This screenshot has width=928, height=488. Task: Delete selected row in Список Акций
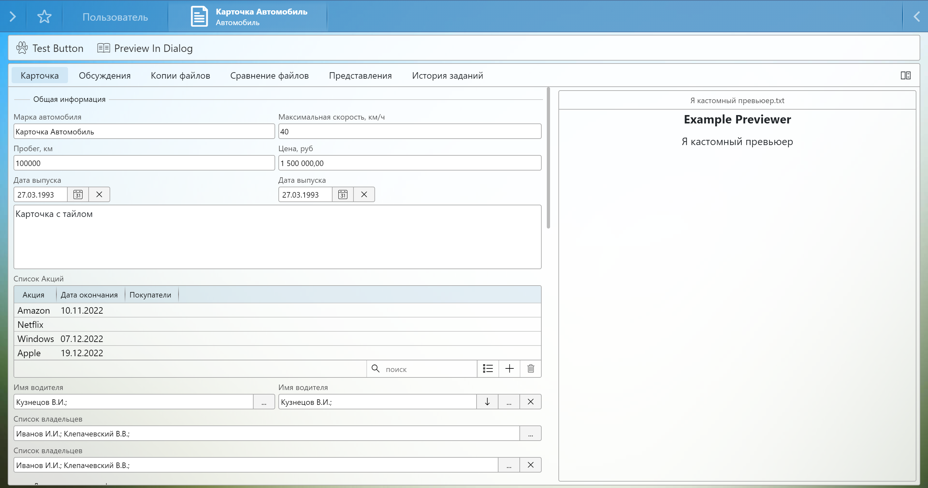tap(530, 369)
